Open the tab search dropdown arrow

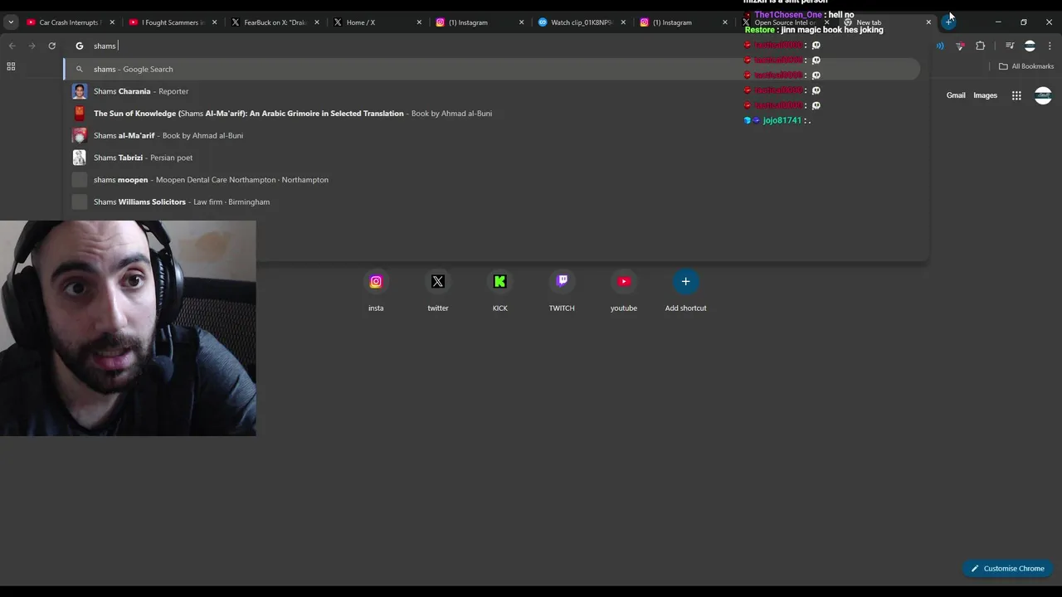coord(11,22)
